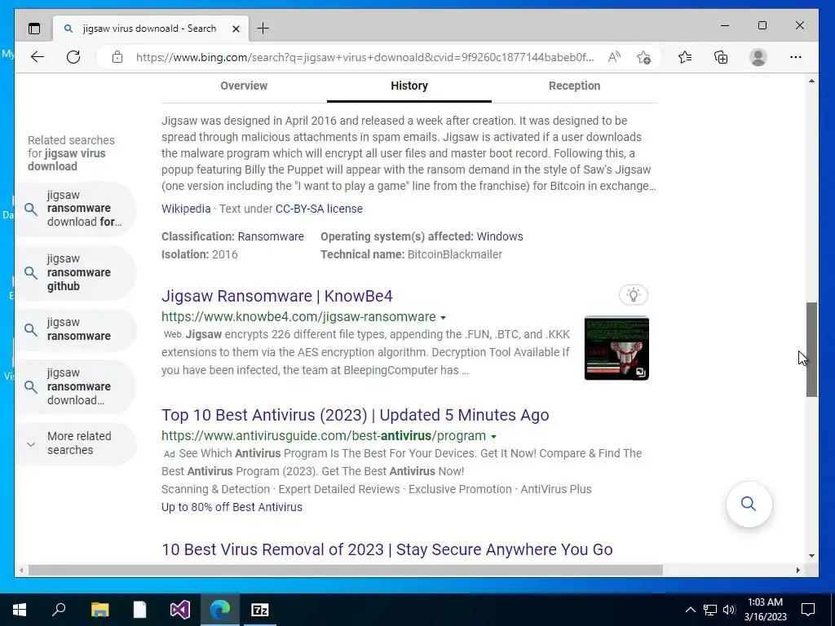The width and height of the screenshot is (835, 626).
Task: Search related jigsaw ransomware github
Action: (x=76, y=272)
